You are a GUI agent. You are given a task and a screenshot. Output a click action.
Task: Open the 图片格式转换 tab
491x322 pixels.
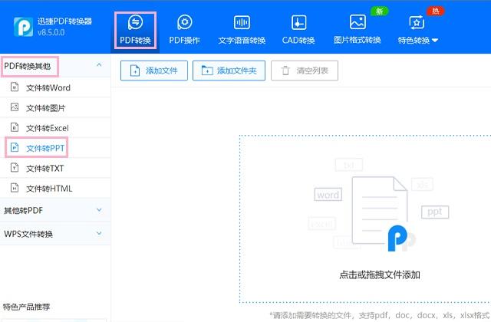(x=358, y=31)
